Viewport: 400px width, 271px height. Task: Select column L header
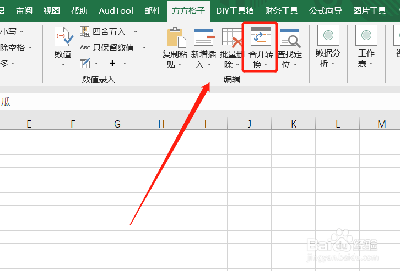point(338,124)
